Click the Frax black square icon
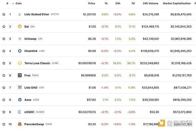The height and width of the screenshot is (130, 196). (20, 75)
